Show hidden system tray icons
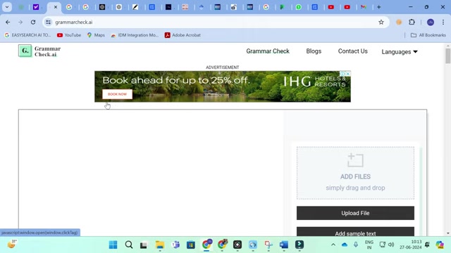The width and height of the screenshot is (451, 253). click(333, 245)
